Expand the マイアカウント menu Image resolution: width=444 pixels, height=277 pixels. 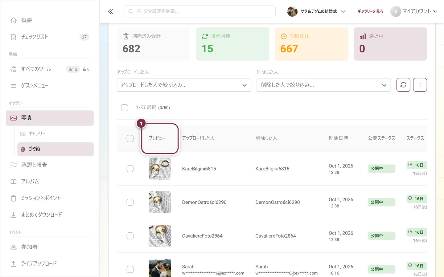pyautogui.click(x=414, y=11)
